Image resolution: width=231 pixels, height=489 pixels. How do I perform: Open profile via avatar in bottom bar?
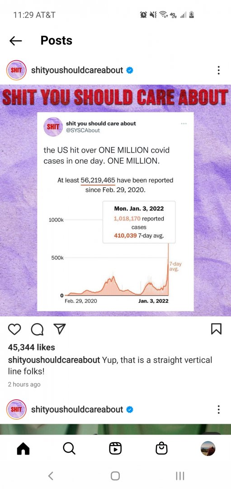click(x=208, y=449)
